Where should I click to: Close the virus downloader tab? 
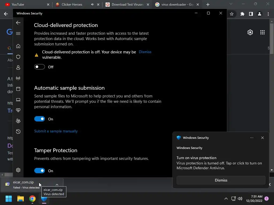point(198,5)
